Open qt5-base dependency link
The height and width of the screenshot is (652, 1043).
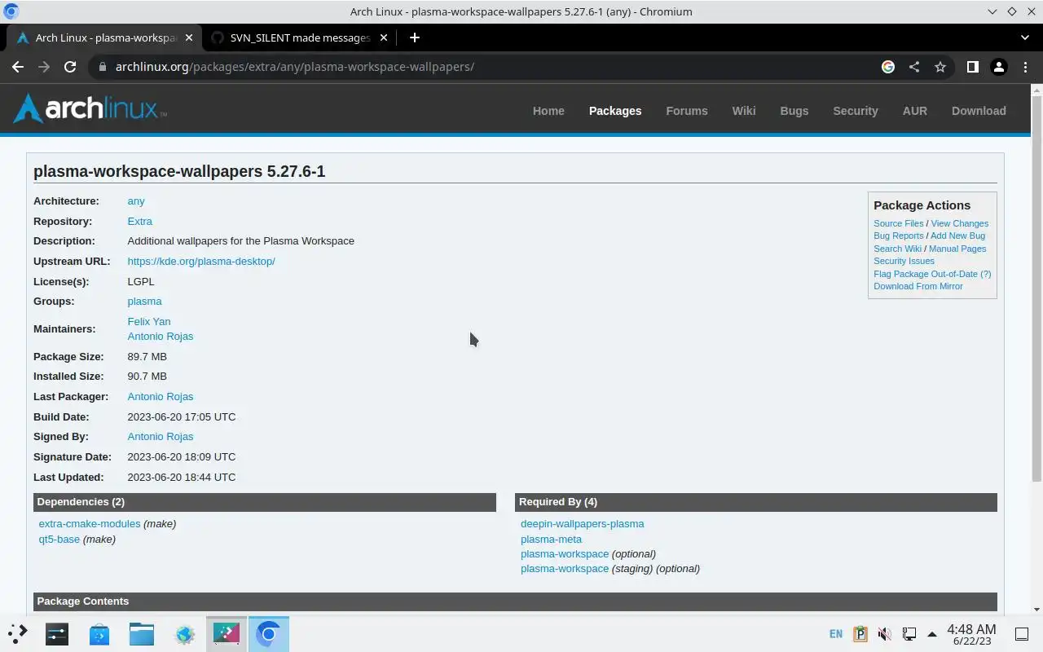click(59, 540)
